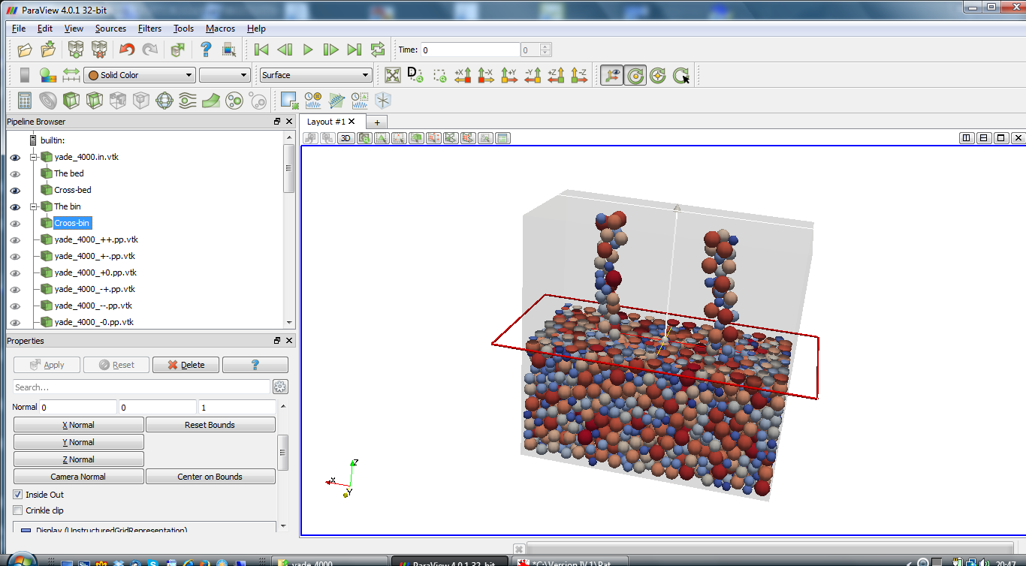Click the Y Normal button

[x=78, y=441]
